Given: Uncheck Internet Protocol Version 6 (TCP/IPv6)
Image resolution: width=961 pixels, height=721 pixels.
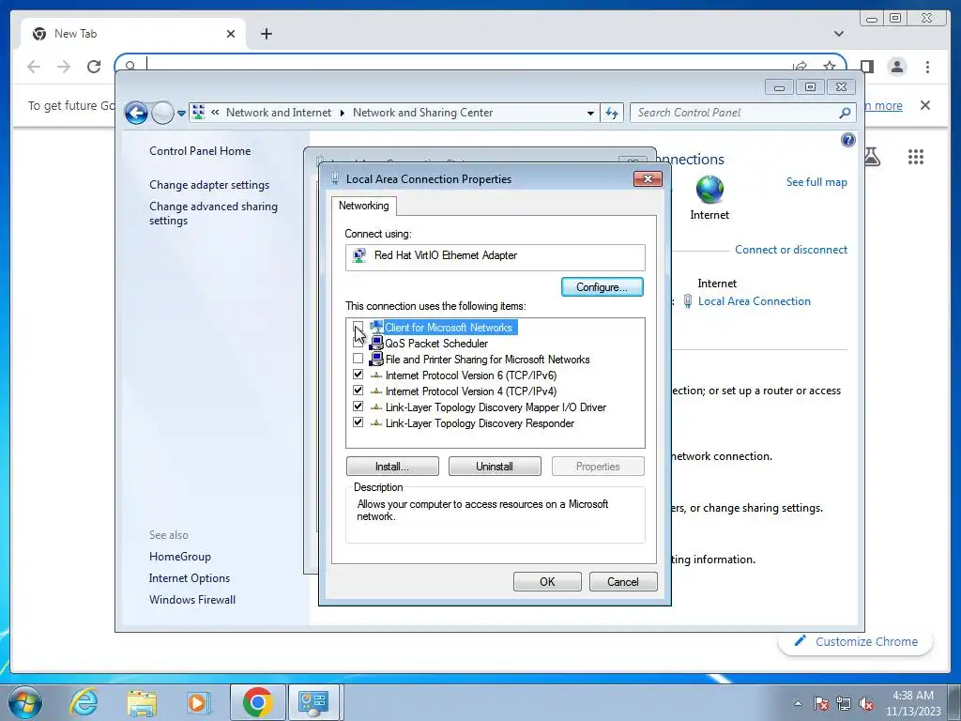Looking at the screenshot, I should [x=358, y=375].
